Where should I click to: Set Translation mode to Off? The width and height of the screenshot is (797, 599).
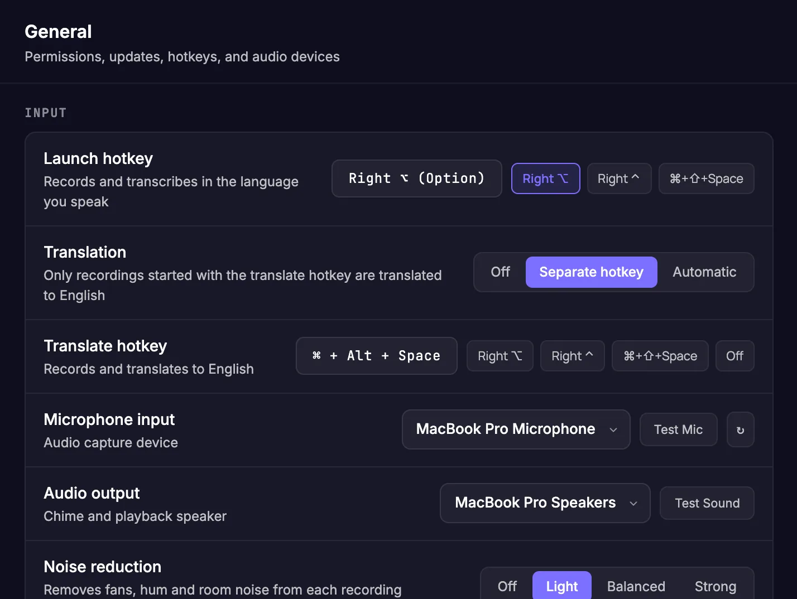[x=500, y=272]
